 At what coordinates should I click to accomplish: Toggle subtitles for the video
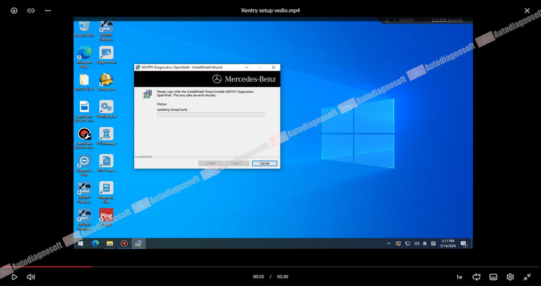pyautogui.click(x=493, y=277)
